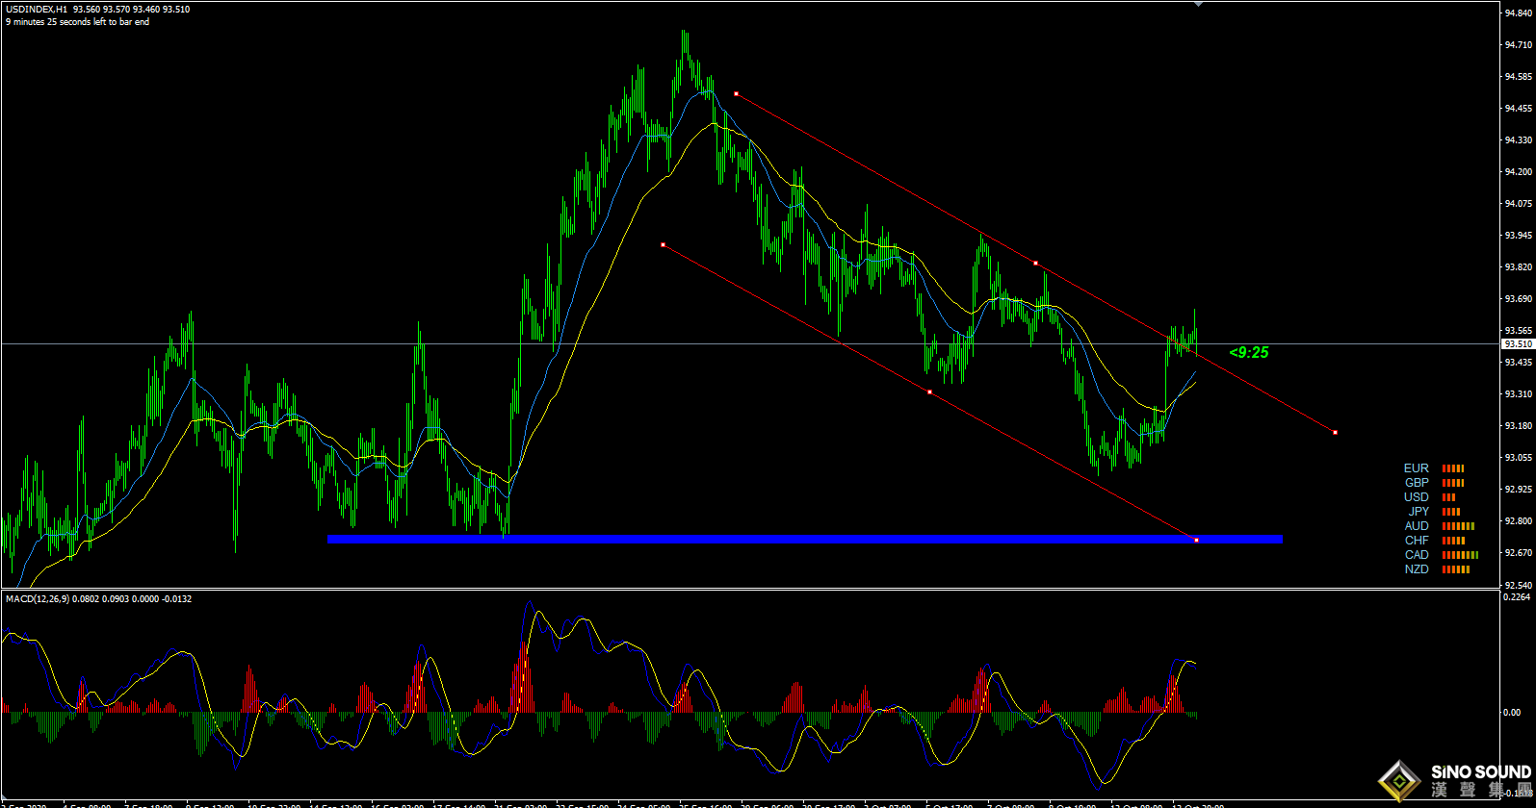Click the EUR label in currency meter

pos(1416,468)
